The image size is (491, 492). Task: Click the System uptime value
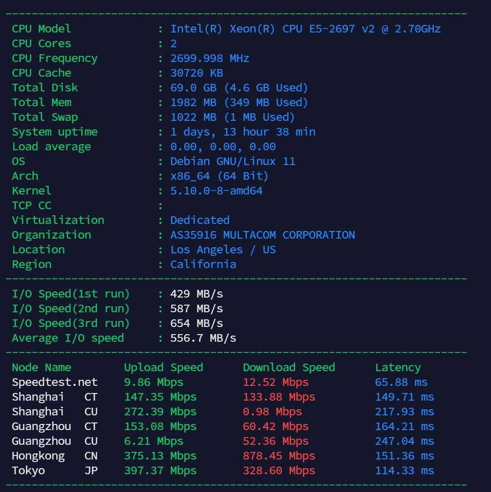click(x=243, y=132)
